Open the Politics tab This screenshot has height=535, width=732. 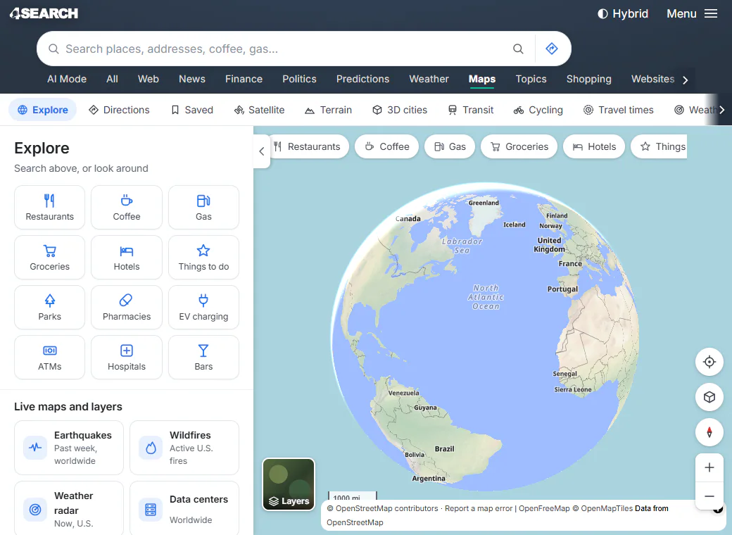tap(299, 79)
